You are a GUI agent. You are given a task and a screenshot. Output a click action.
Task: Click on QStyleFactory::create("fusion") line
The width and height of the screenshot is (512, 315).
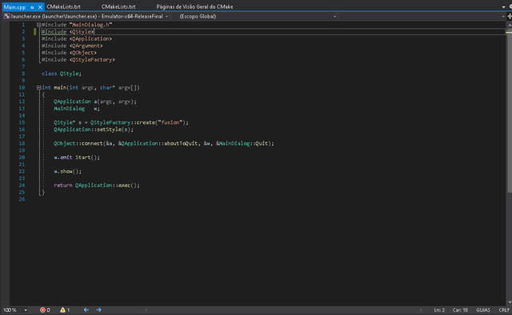121,123
